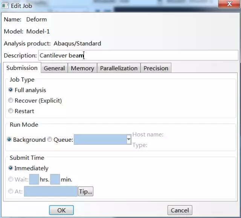The width and height of the screenshot is (241, 218).
Task: Click the 'Submit Time' group label
Action: (x=27, y=158)
